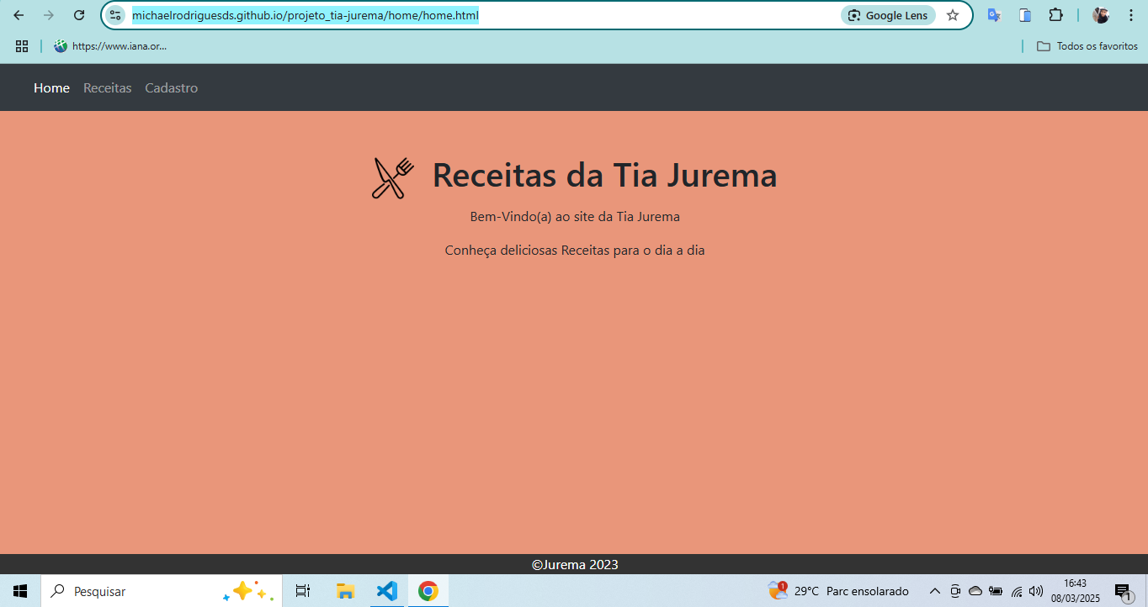Viewport: 1148px width, 607px height.
Task: Open the Extensions puzzle-piece icon
Action: click(1055, 14)
